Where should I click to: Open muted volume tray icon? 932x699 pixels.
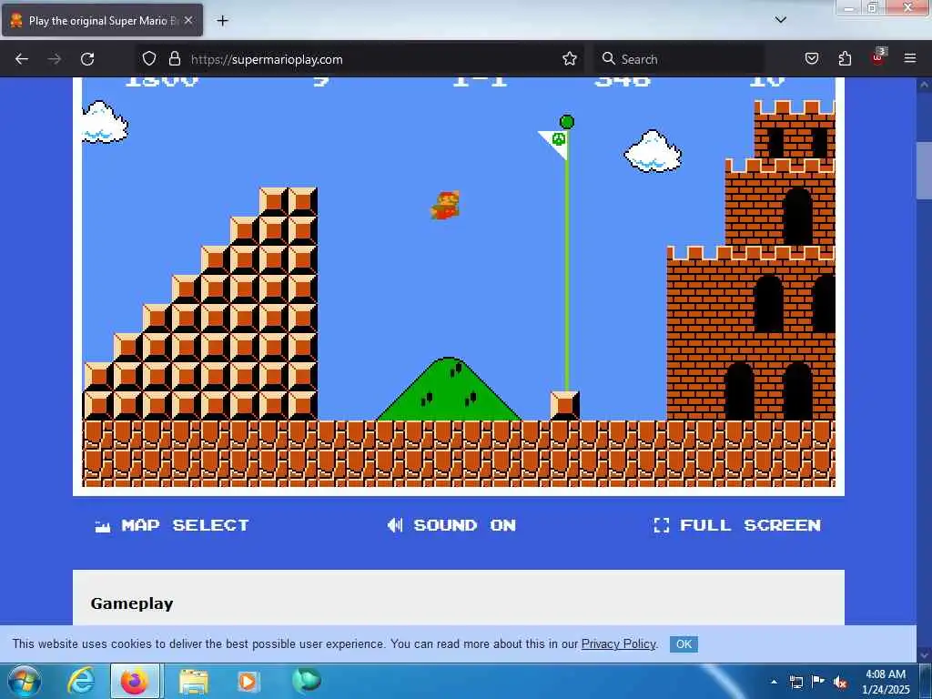[x=840, y=683]
